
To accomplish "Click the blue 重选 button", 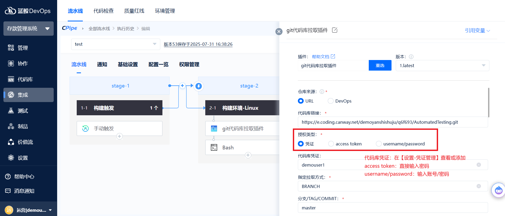I will [380, 66].
